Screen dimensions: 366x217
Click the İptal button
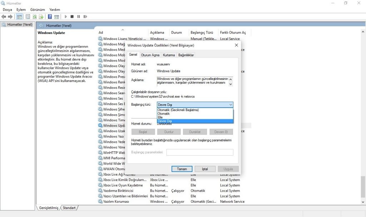coord(205,169)
